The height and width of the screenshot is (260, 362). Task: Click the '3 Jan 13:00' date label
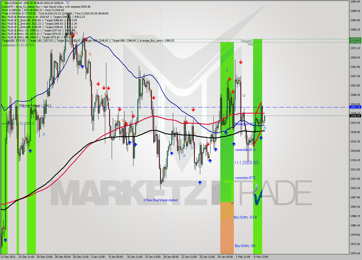98,257
